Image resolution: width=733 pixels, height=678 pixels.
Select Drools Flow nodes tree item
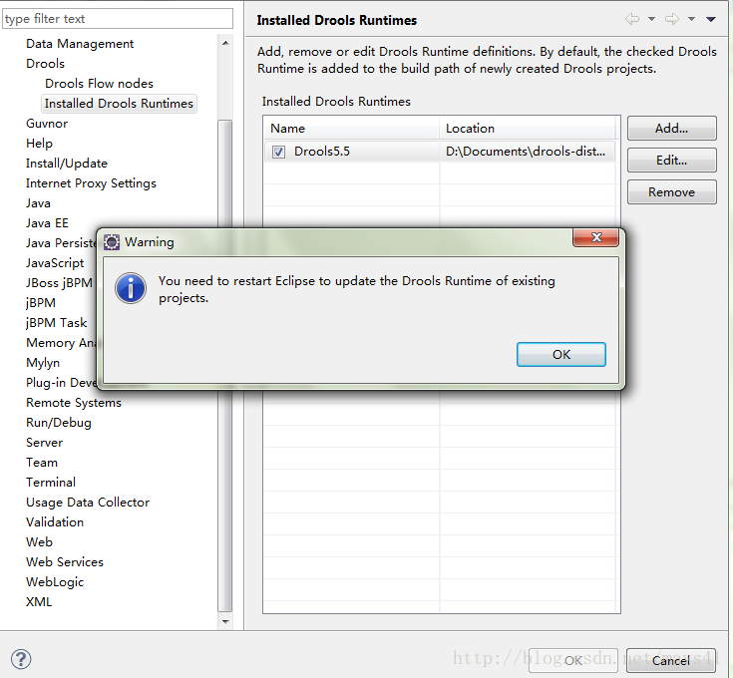click(x=99, y=83)
